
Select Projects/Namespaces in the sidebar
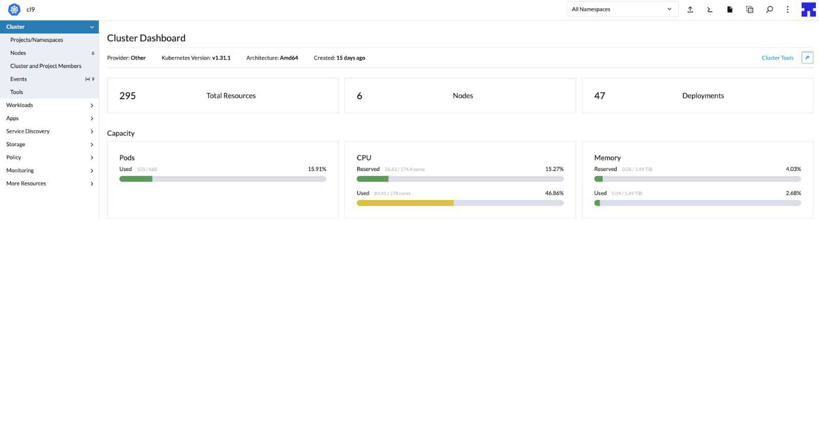(x=37, y=40)
